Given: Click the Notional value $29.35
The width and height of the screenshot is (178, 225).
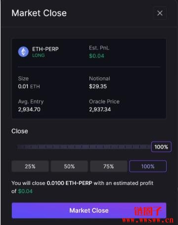Looking at the screenshot, I should tap(98, 86).
